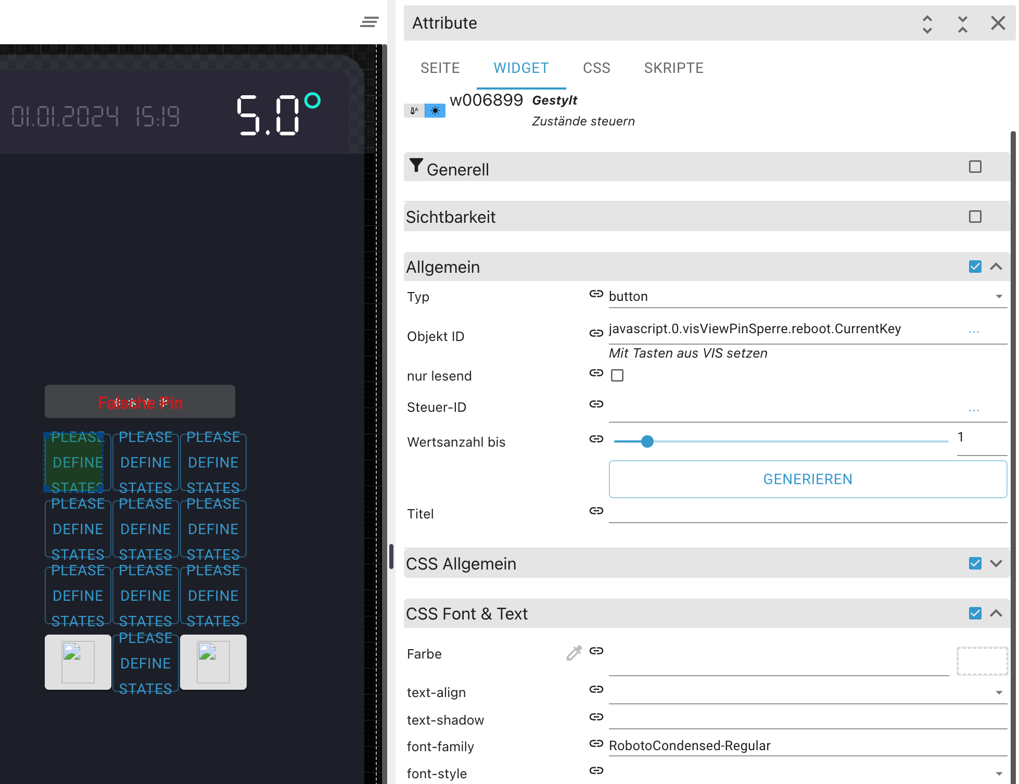Enable the Generell group checkbox
The width and height of the screenshot is (1019, 784).
pos(975,167)
